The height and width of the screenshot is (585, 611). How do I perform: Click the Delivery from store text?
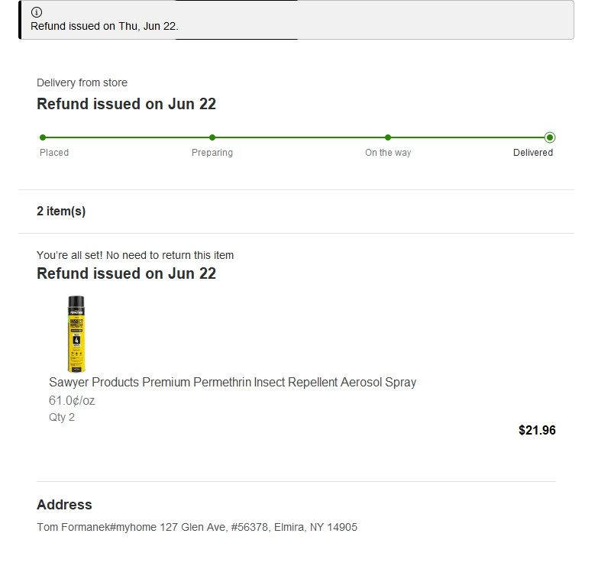coord(82,82)
